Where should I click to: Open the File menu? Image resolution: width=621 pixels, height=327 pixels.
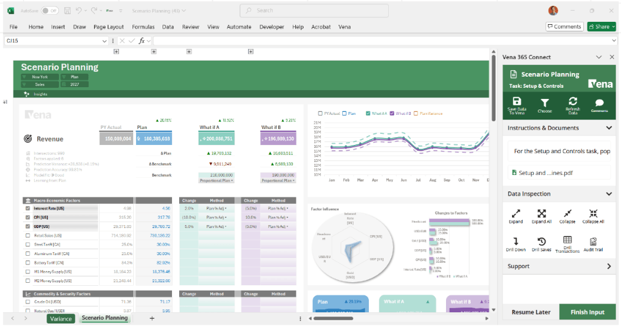(14, 27)
